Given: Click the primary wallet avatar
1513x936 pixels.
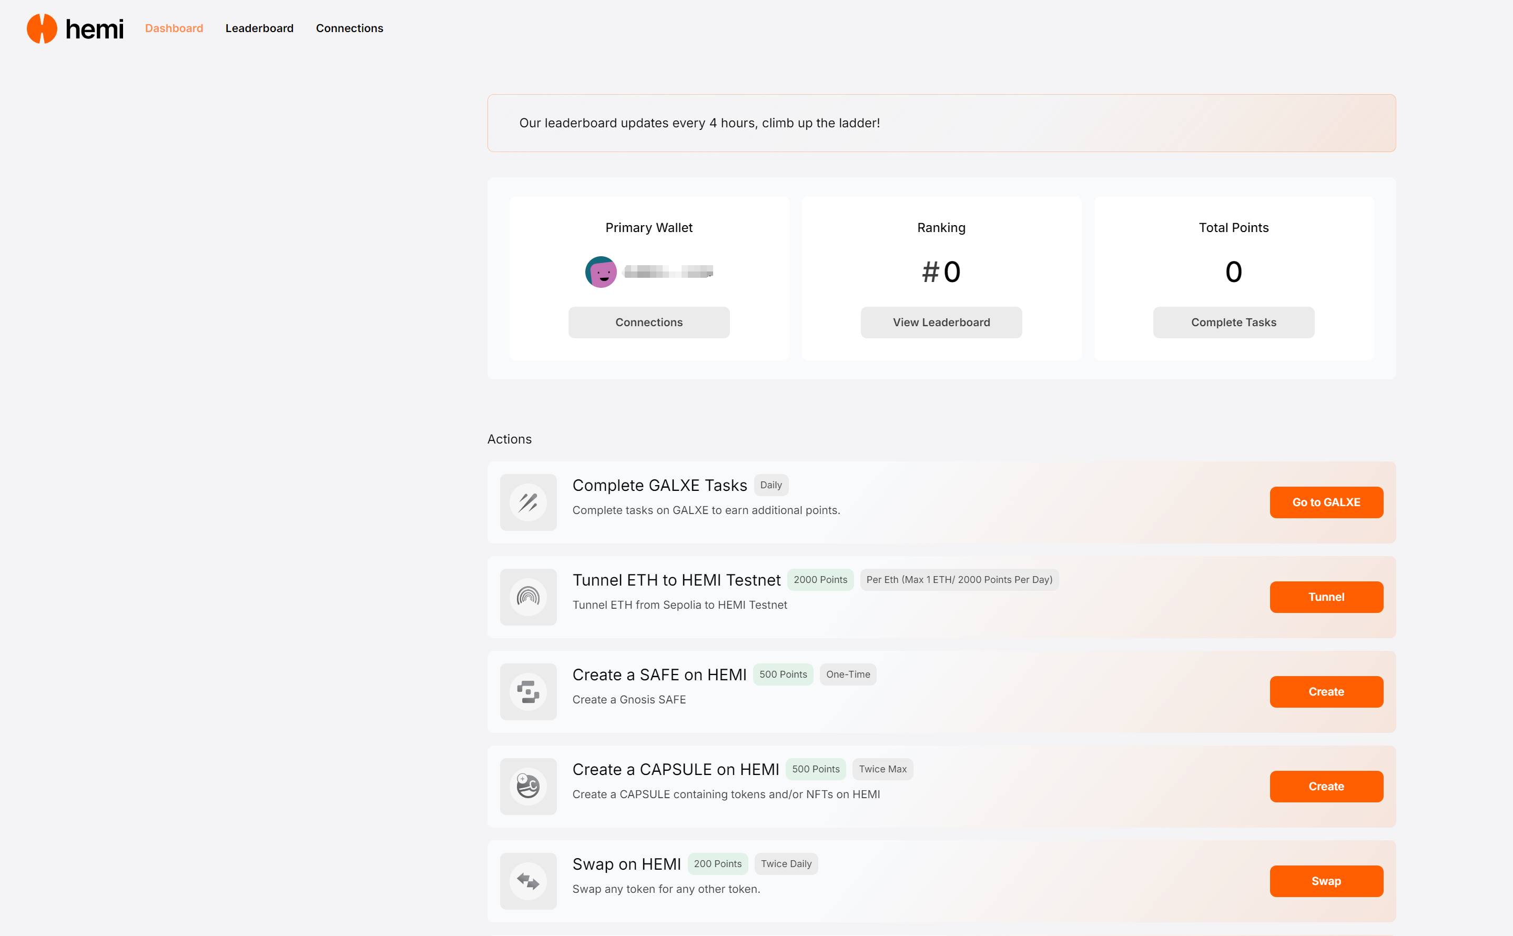Looking at the screenshot, I should (x=601, y=272).
